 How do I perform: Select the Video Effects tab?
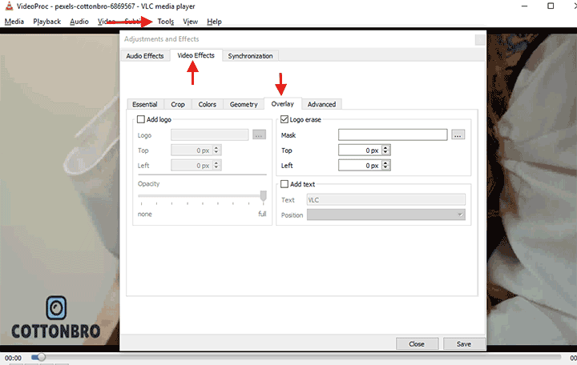196,55
